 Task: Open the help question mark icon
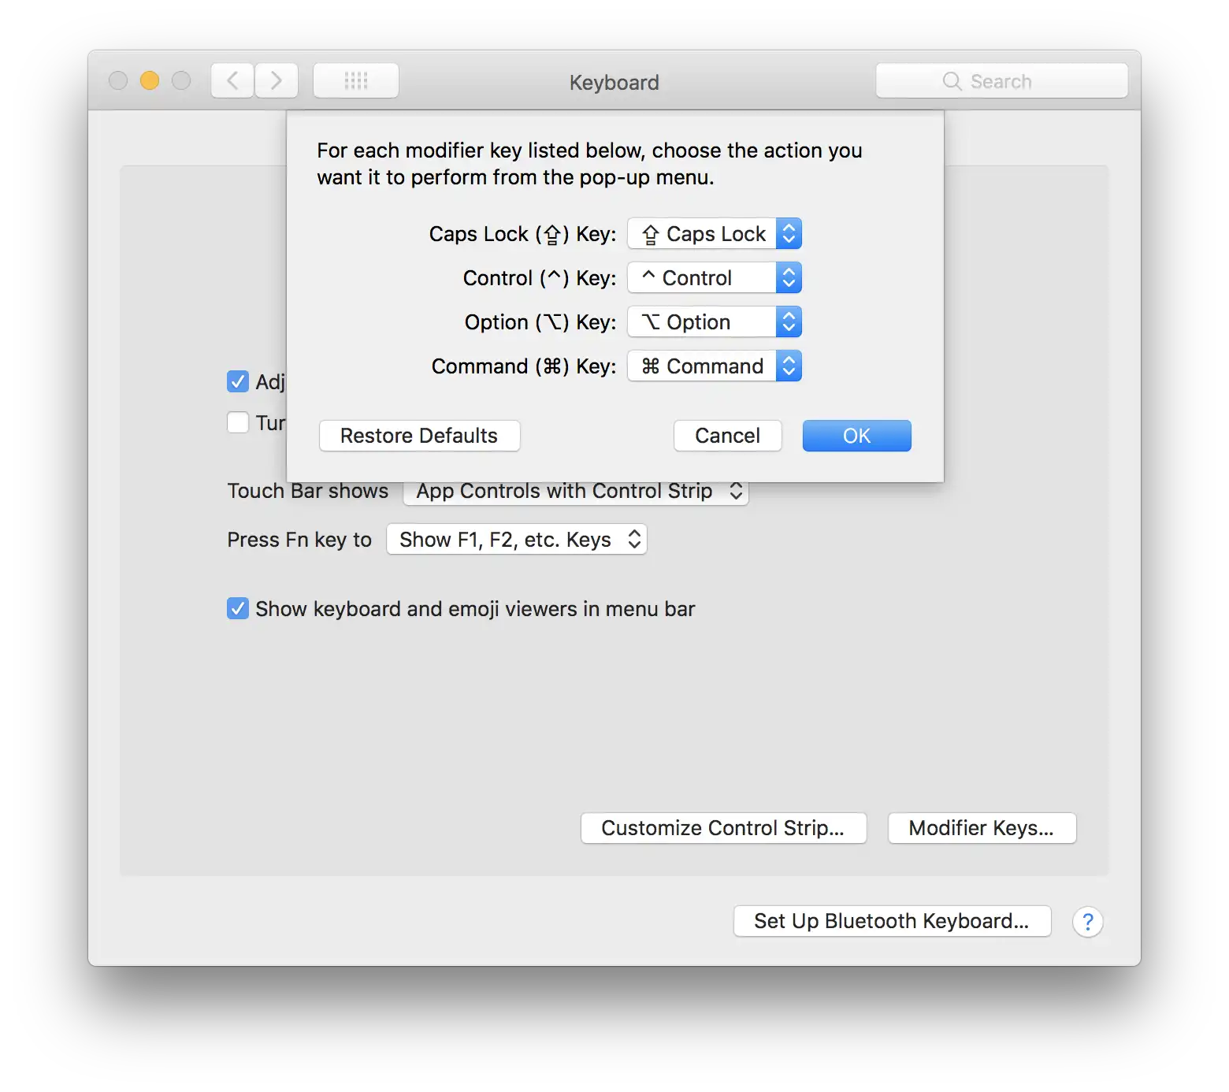(1088, 921)
